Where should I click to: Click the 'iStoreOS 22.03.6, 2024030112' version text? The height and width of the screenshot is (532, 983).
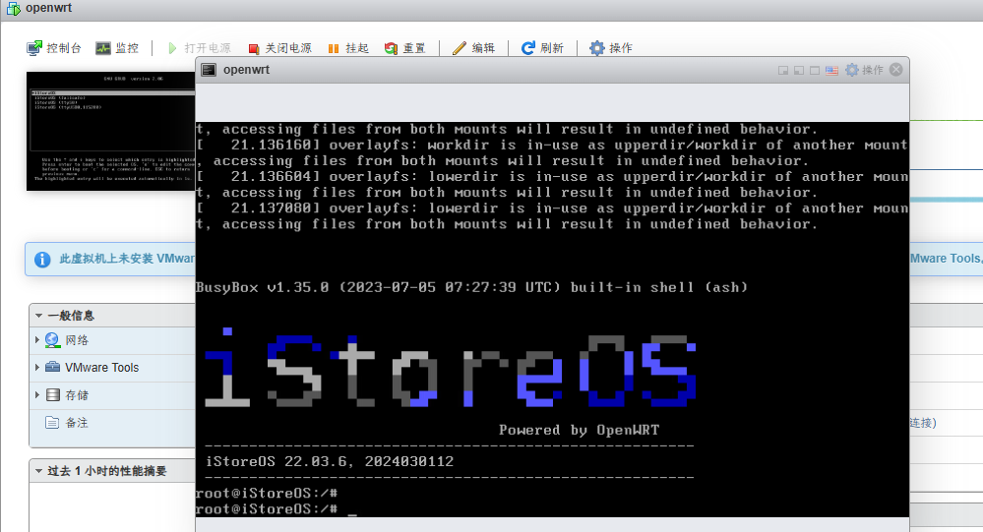[330, 462]
